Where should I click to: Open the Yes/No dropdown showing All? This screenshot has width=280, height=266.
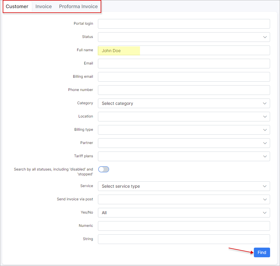point(184,213)
